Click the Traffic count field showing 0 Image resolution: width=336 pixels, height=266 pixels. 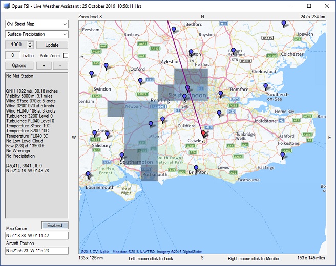click(x=13, y=55)
